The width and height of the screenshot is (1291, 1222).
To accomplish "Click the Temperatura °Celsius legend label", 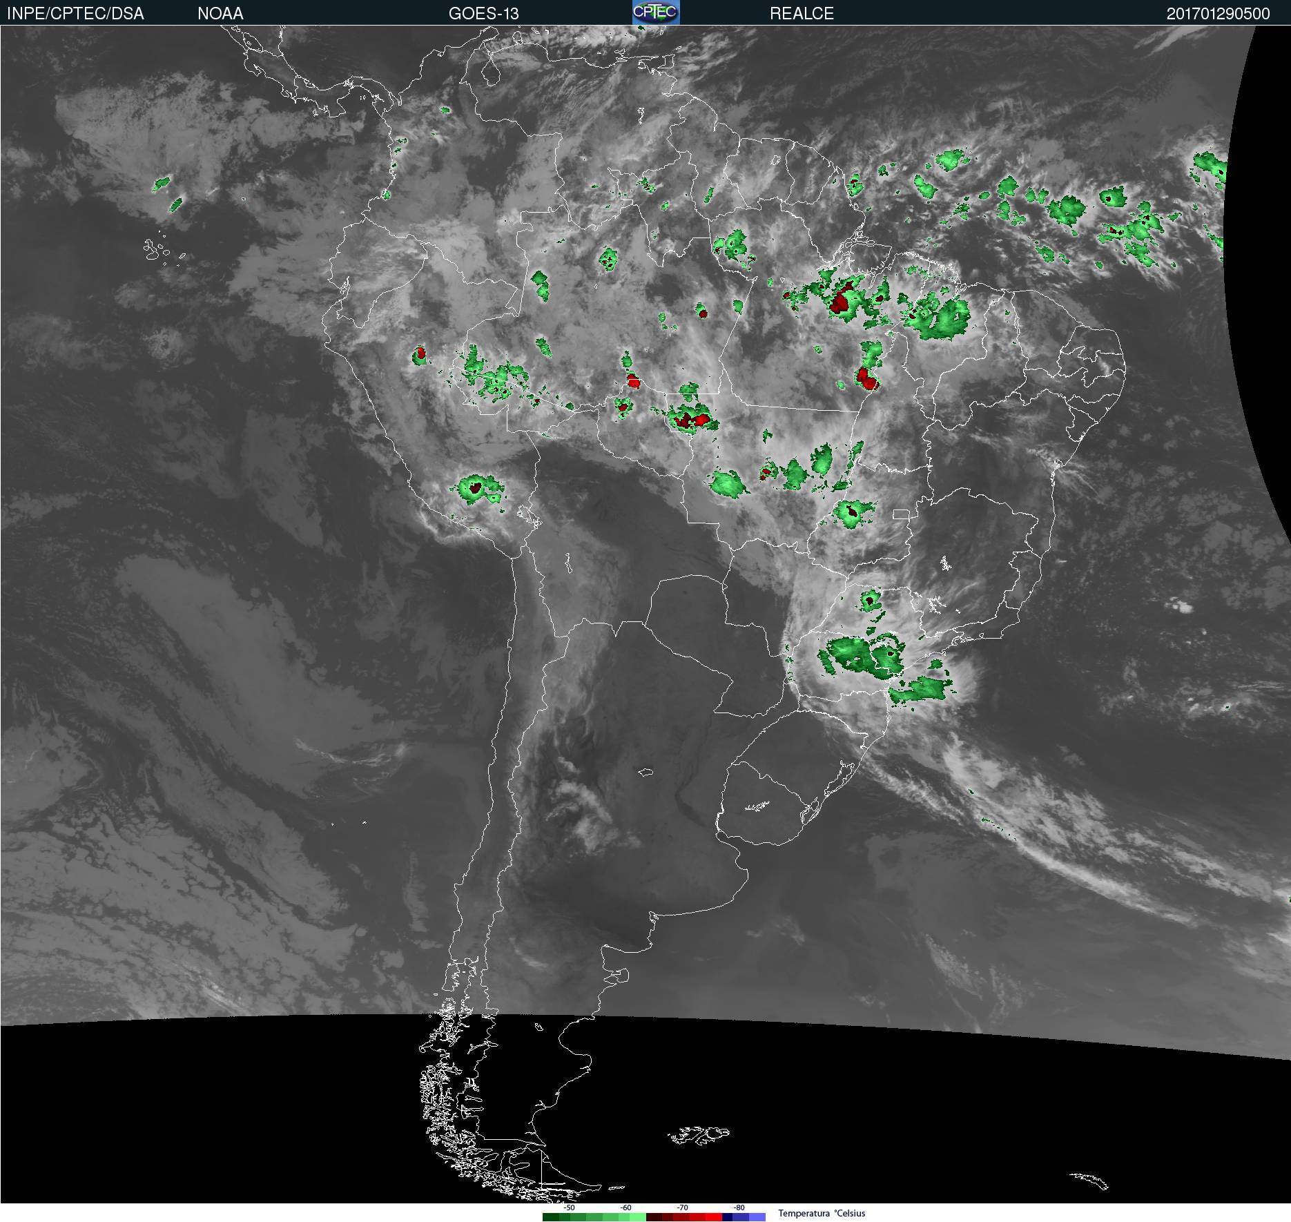I will (822, 1213).
